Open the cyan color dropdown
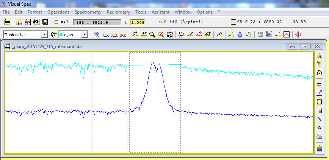Screen dimensions: 329x160 (x=85, y=35)
